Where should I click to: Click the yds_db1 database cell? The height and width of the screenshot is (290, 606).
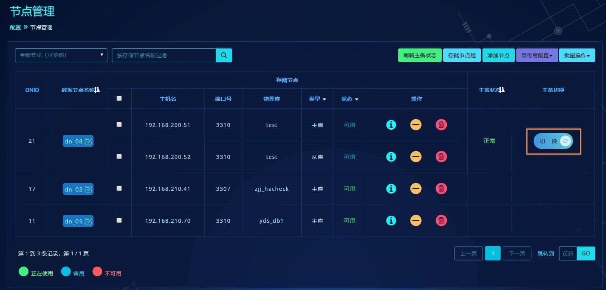tap(272, 221)
